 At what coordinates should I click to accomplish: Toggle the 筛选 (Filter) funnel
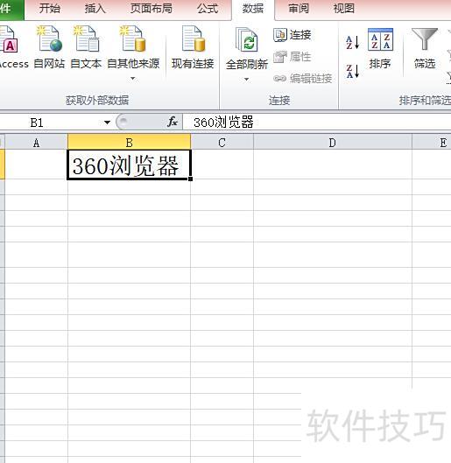pyautogui.click(x=425, y=49)
